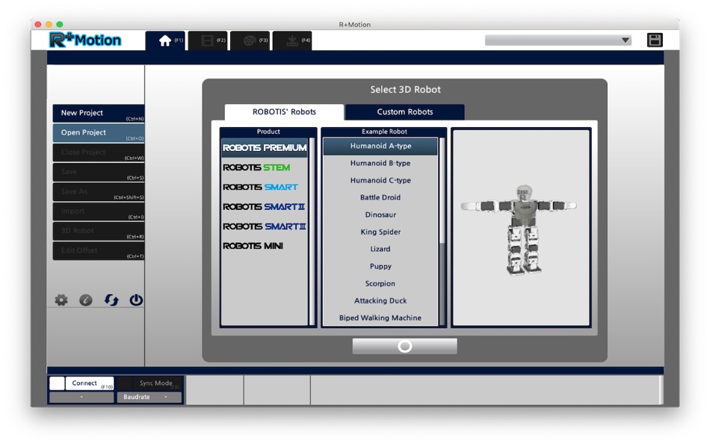Click Open Project in the sidebar
710x444 pixels.
pos(99,133)
